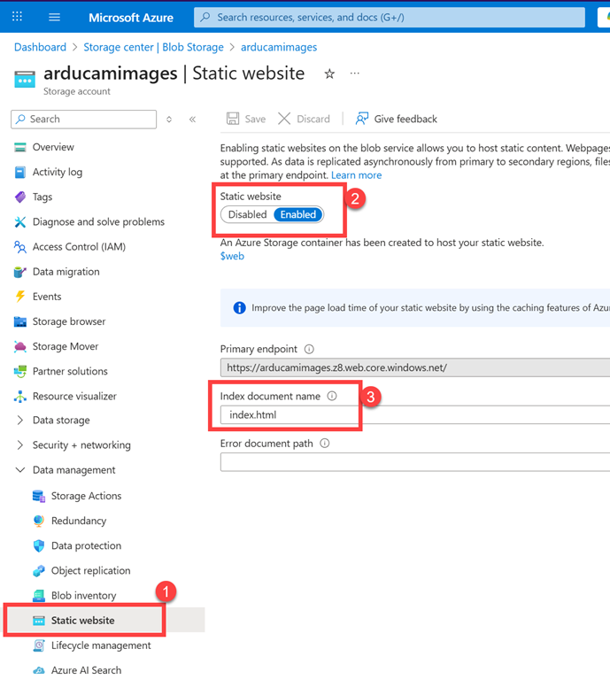Open Static website in the sidebar
Image resolution: width=610 pixels, height=680 pixels.
[82, 621]
